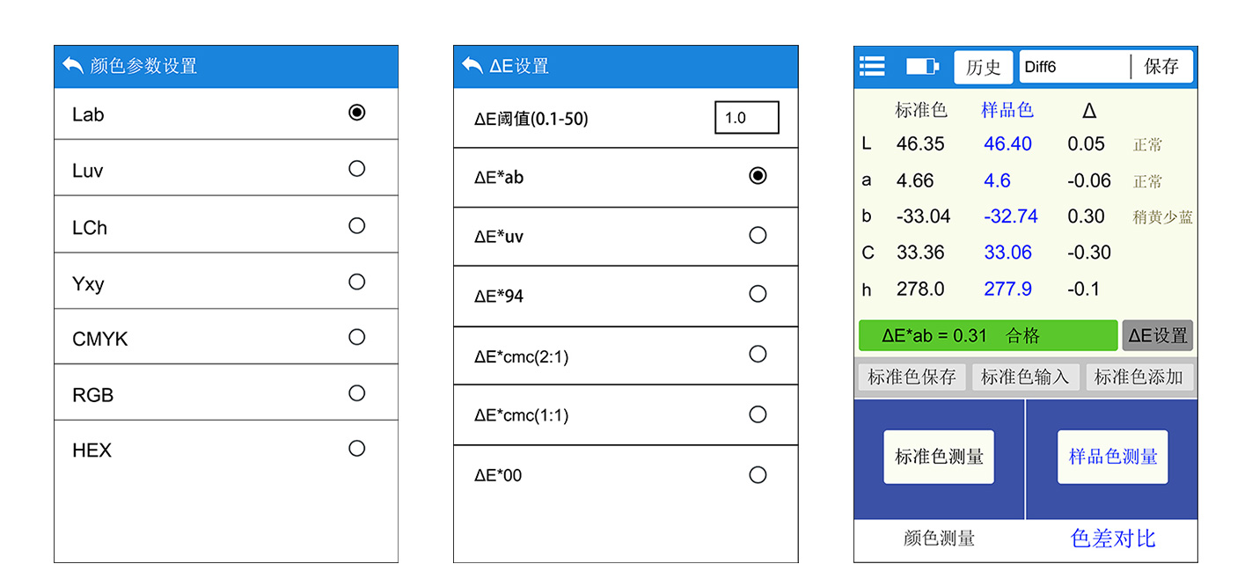Click the ΔE设置 screen title text
Viewport: 1252px width, 586px height.
pyautogui.click(x=519, y=66)
